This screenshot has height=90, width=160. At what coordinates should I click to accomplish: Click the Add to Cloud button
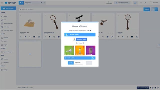click(8, 8)
